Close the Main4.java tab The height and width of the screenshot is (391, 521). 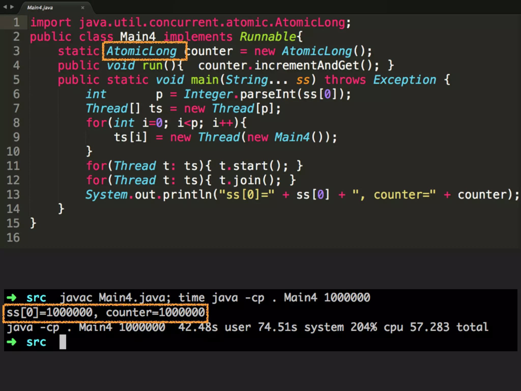click(83, 8)
